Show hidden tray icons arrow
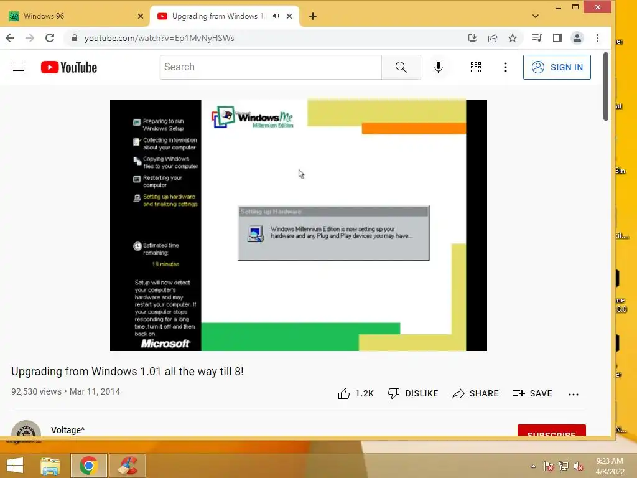 (533, 466)
